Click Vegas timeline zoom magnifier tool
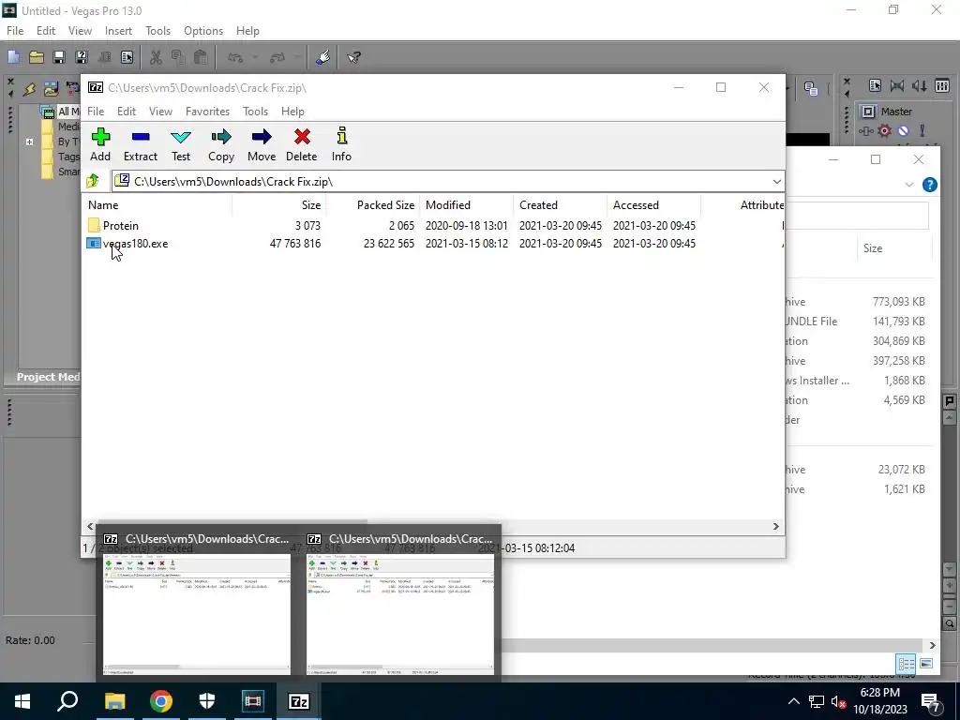This screenshot has height=720, width=960. (x=950, y=623)
